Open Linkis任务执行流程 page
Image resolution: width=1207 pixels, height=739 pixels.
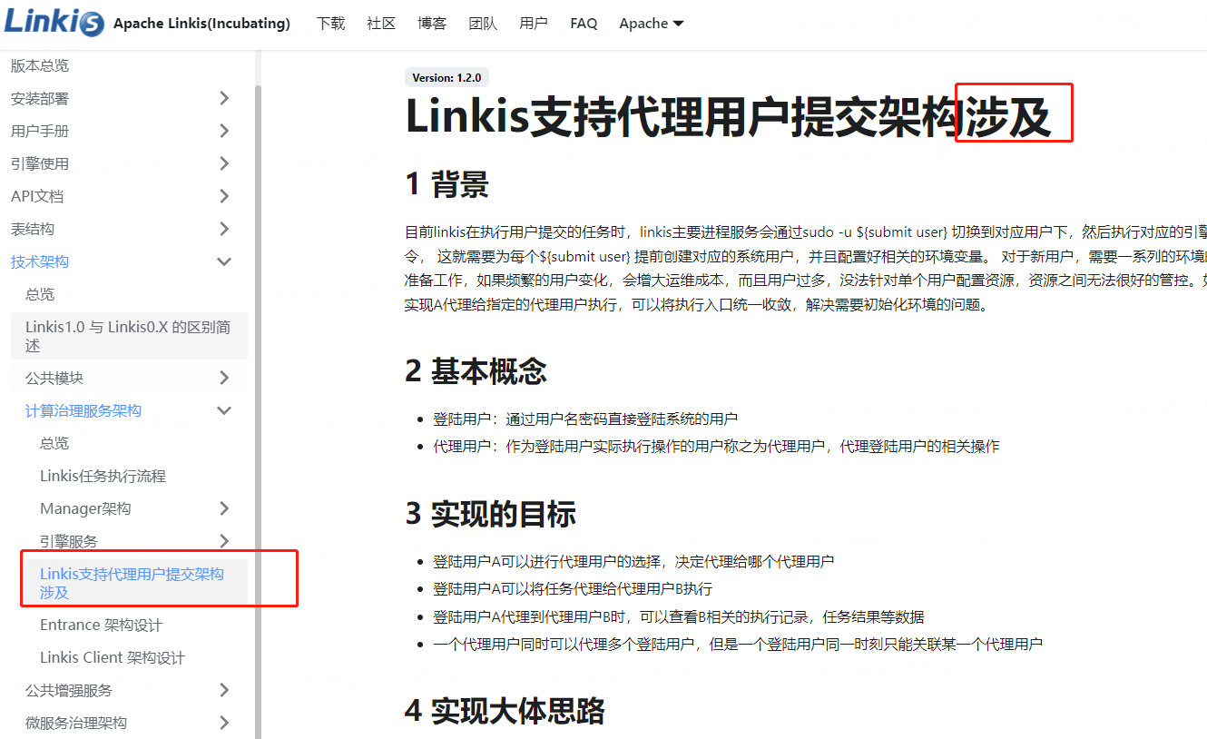click(x=103, y=476)
